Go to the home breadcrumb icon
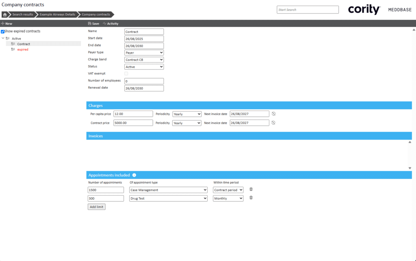This screenshot has width=416, height=261. point(5,15)
